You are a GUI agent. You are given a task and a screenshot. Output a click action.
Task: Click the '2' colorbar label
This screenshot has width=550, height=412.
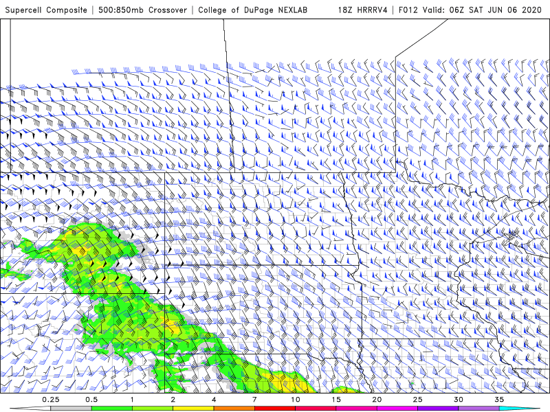pyautogui.click(x=173, y=400)
